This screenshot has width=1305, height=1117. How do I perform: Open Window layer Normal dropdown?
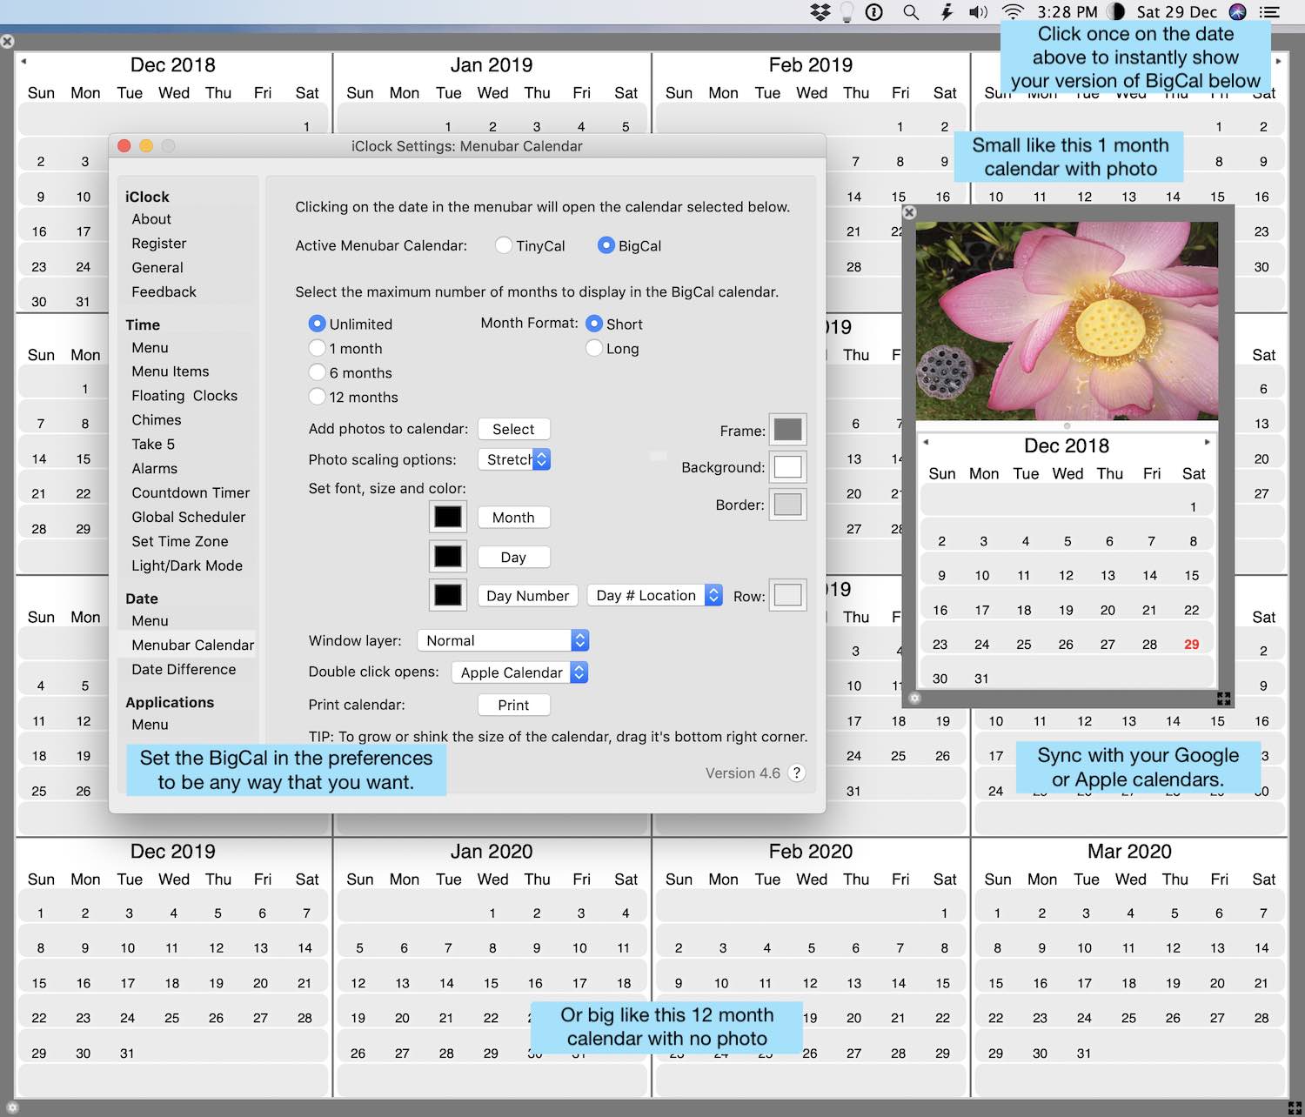click(504, 640)
